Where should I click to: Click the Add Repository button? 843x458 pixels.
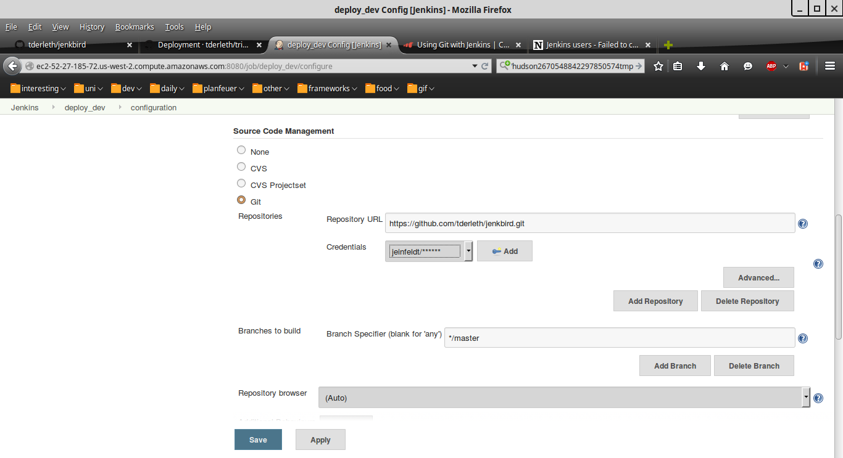[655, 301]
